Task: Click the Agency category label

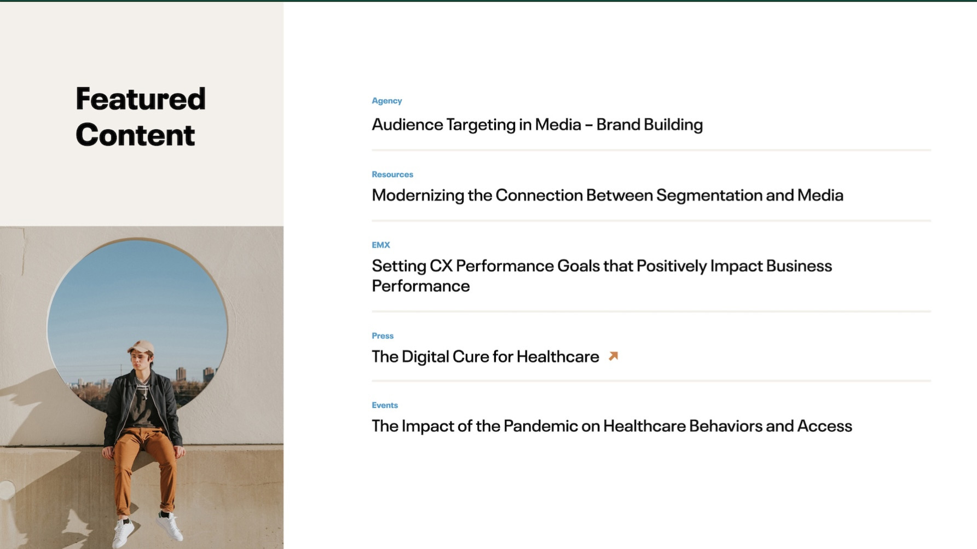Action: [386, 101]
